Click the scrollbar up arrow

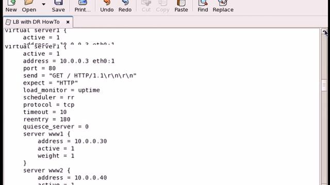324,31
